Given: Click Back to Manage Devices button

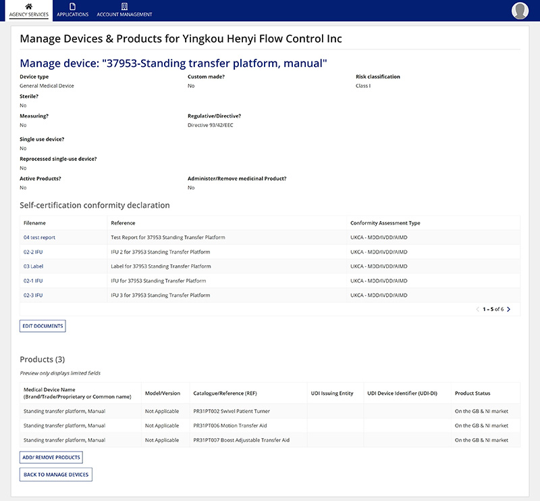Looking at the screenshot, I should pyautogui.click(x=55, y=475).
